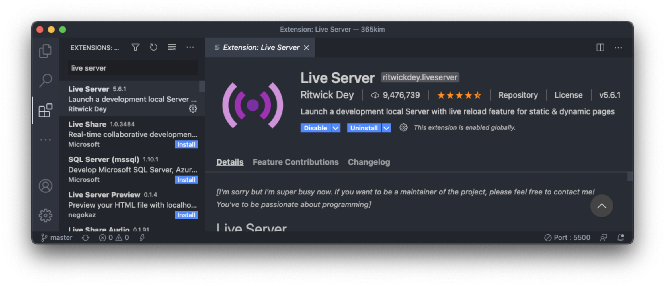Split the editor to the right

pos(600,47)
